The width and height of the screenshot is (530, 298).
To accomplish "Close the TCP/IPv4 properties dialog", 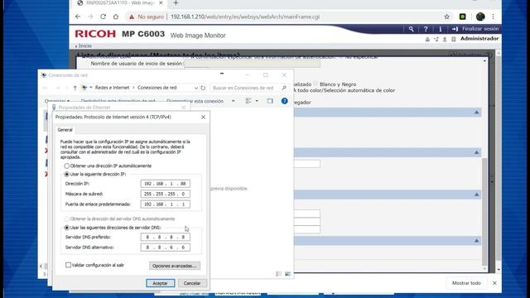I will pos(203,117).
